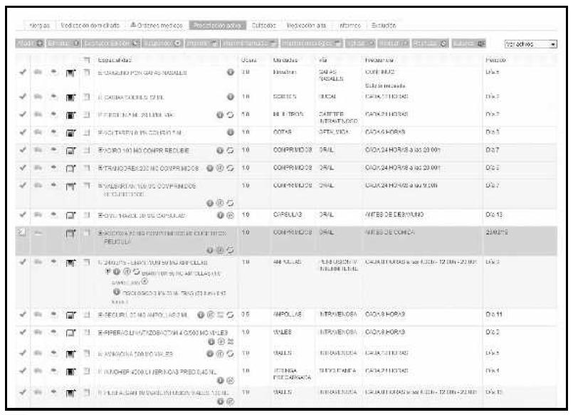
Task: Click the note icon on the Adiro row
Action: (x=70, y=149)
